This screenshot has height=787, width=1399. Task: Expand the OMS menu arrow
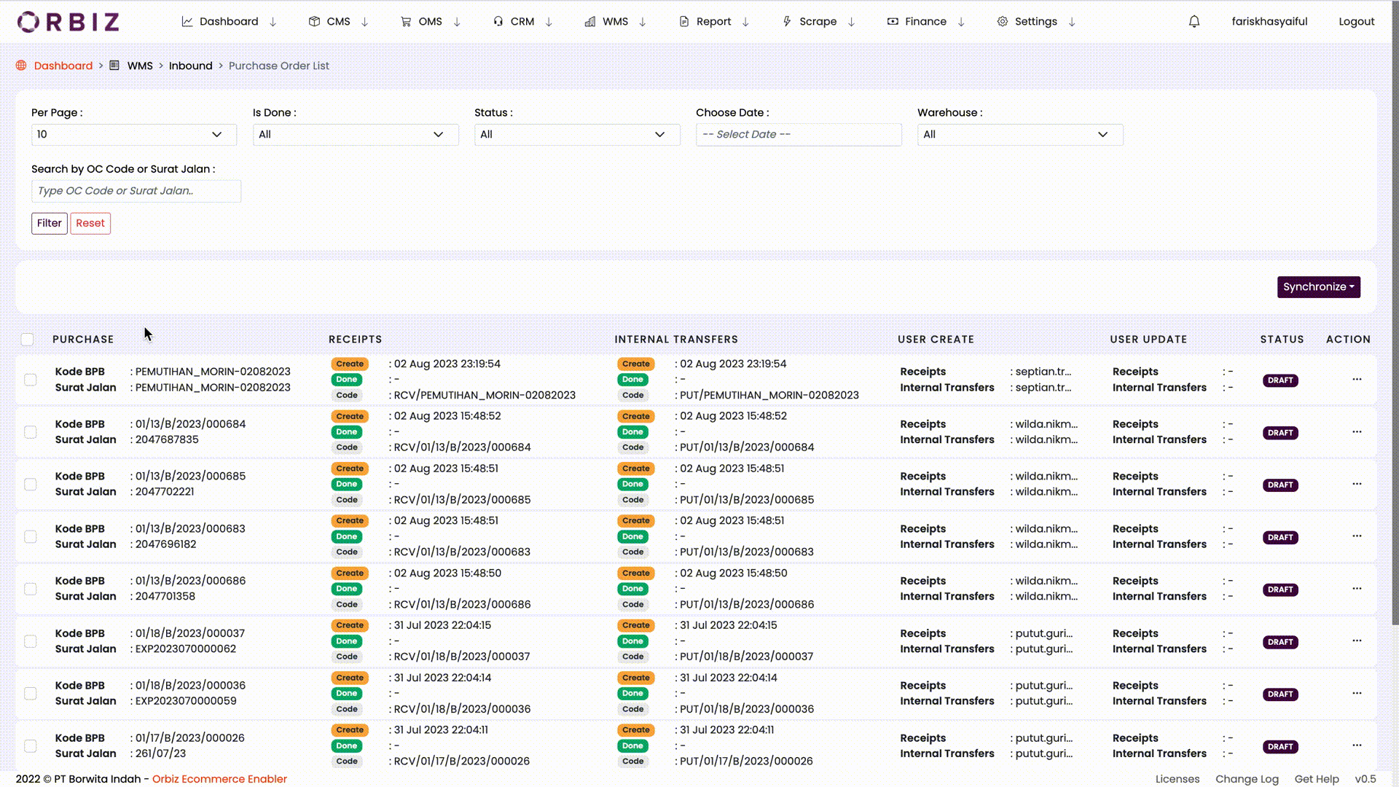tap(457, 22)
